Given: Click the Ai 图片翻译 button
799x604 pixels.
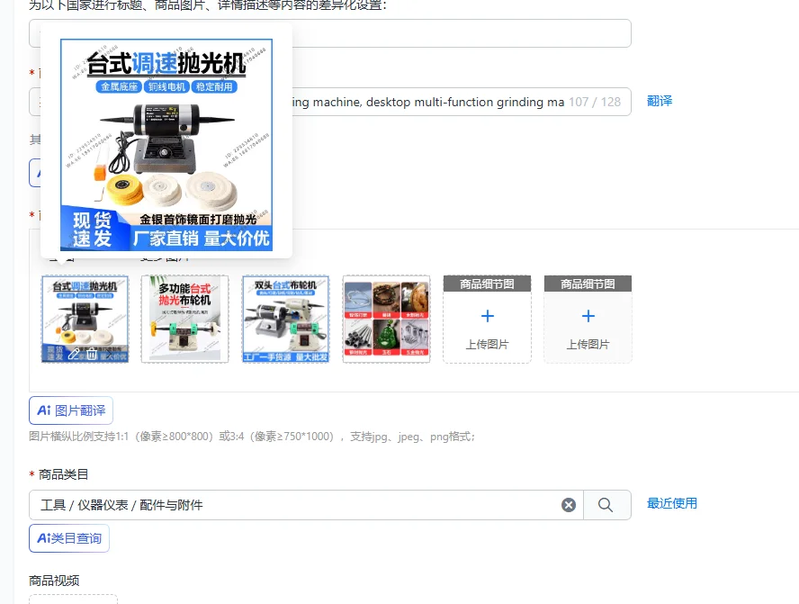Looking at the screenshot, I should (x=71, y=410).
